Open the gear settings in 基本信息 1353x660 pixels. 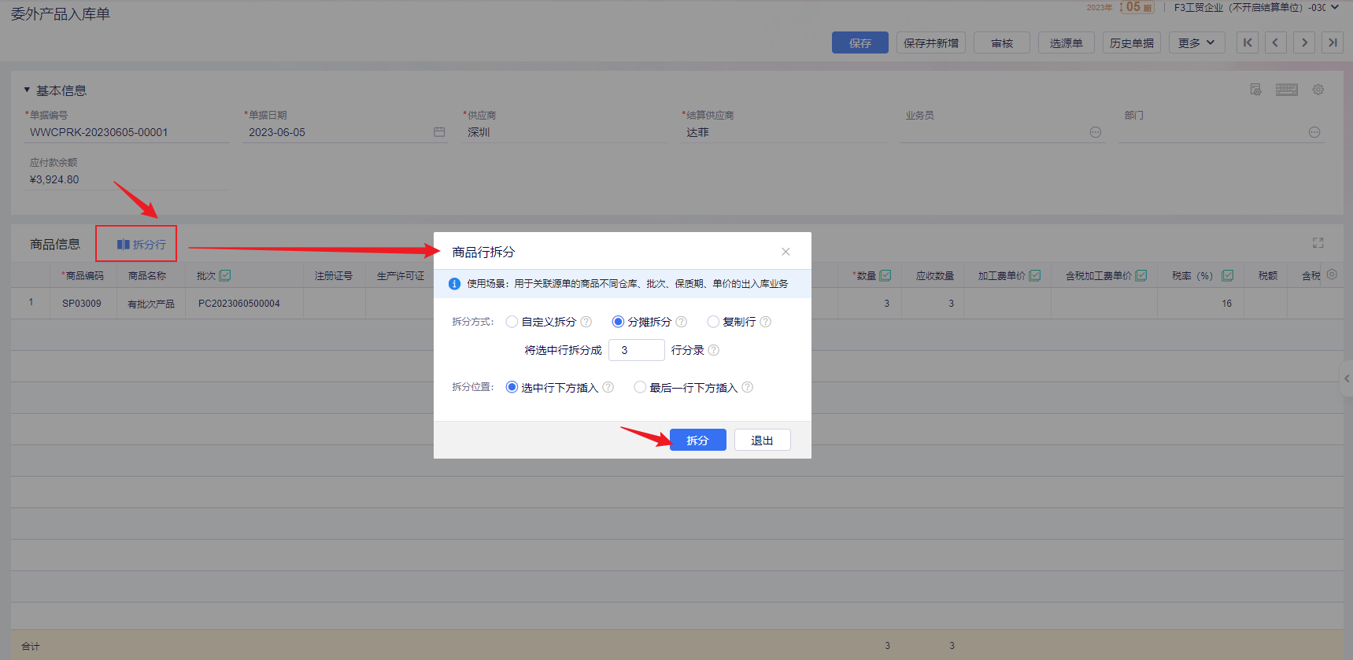1318,90
